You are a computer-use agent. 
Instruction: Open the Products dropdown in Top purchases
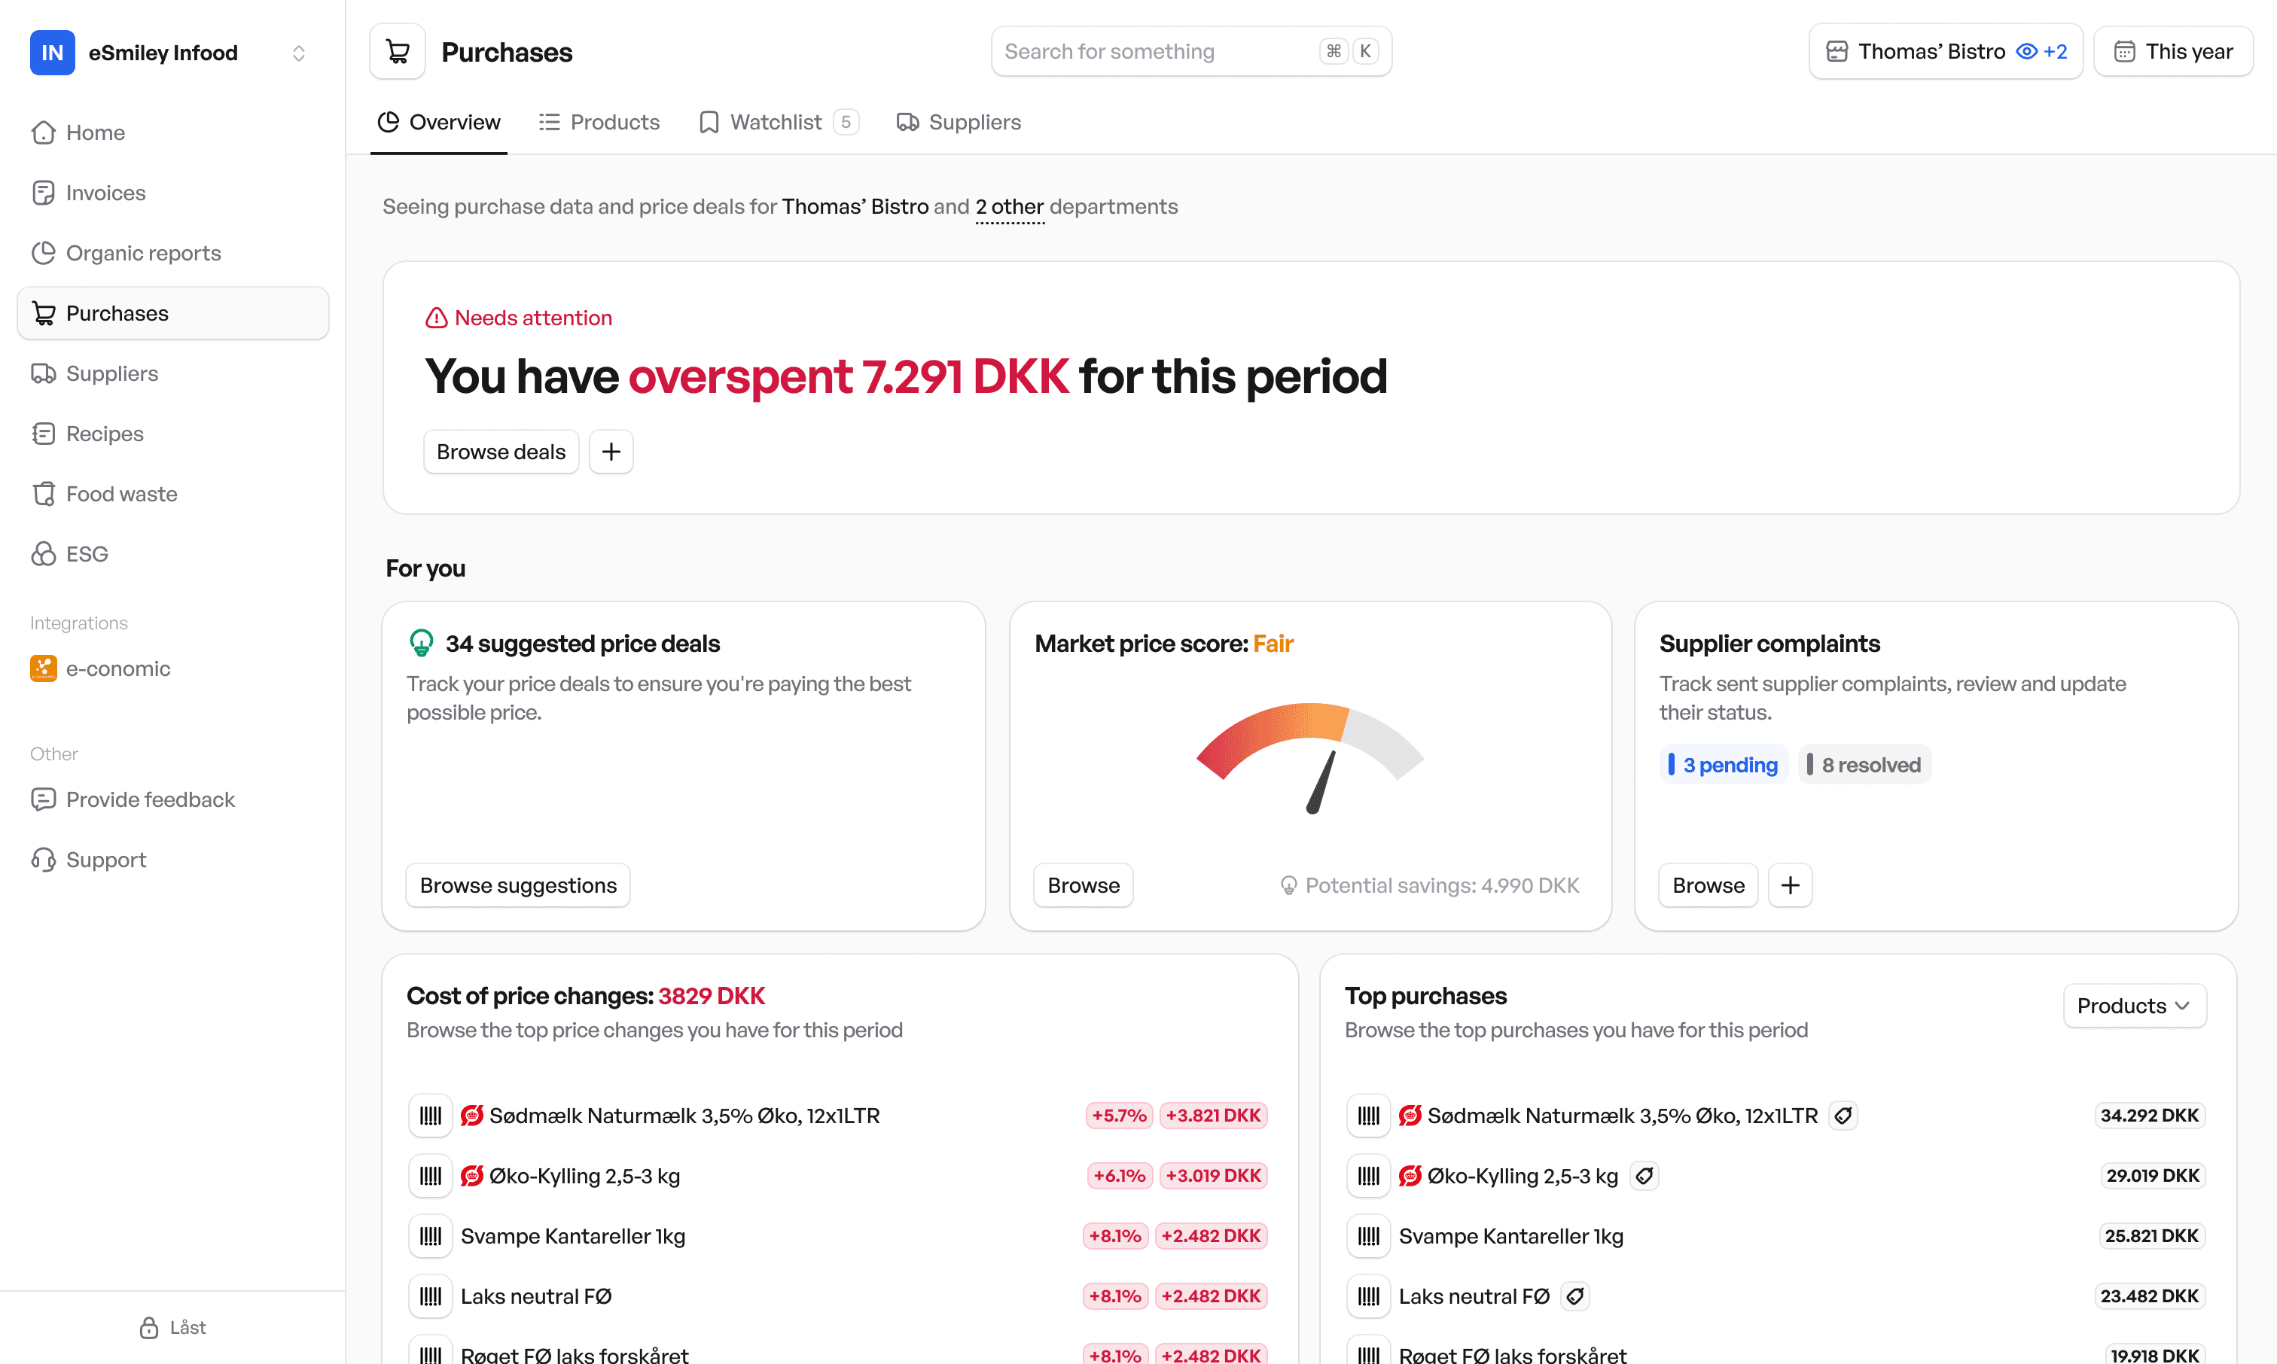(x=2134, y=1006)
